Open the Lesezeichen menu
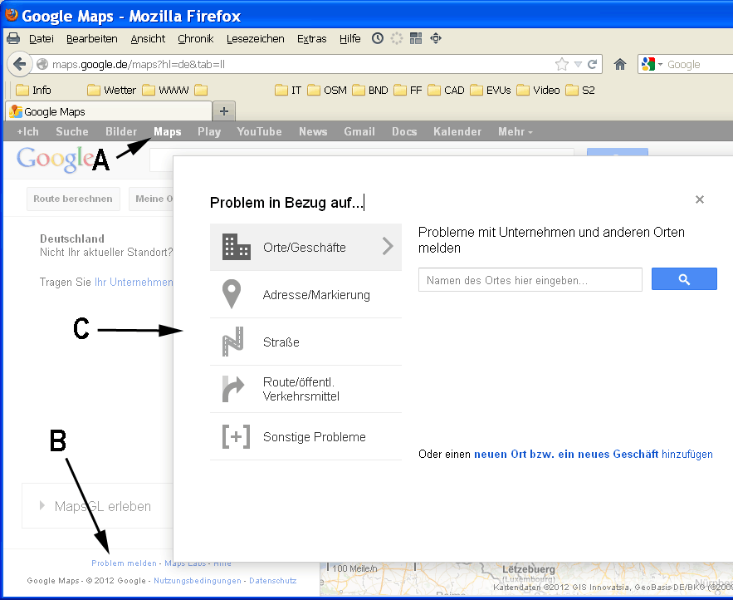 (255, 39)
